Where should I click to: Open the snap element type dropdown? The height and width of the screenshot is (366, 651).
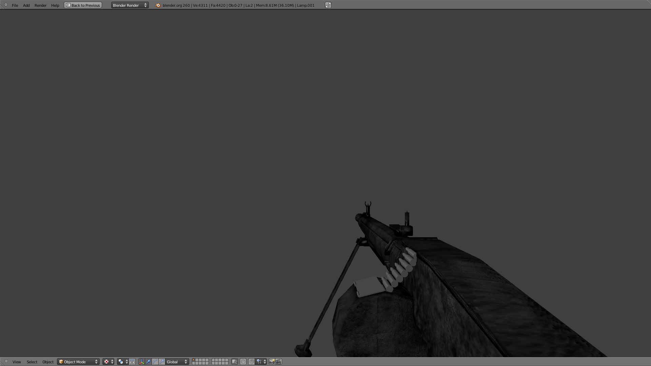(261, 362)
